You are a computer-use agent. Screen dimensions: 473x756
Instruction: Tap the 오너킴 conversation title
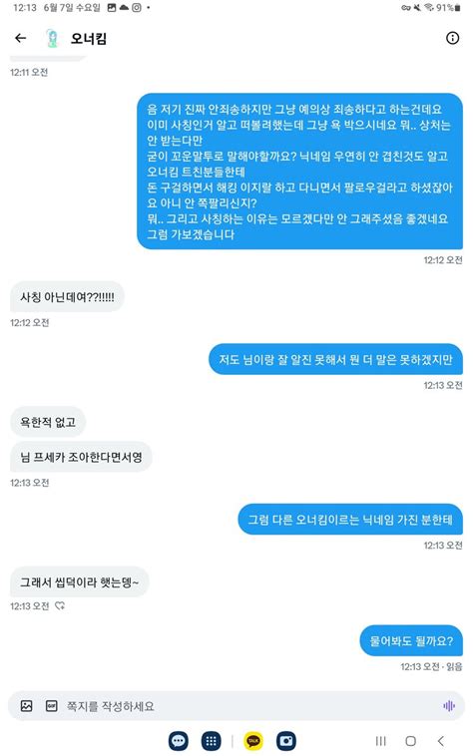pyautogui.click(x=89, y=39)
